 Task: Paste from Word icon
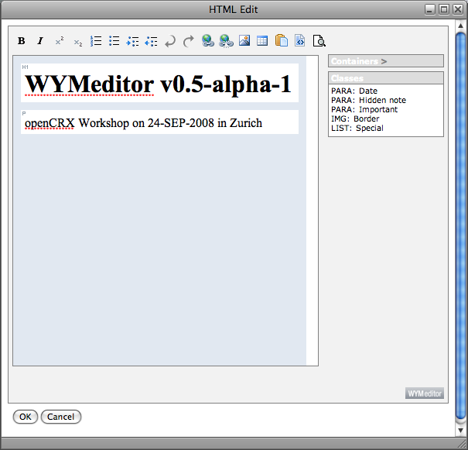point(281,40)
